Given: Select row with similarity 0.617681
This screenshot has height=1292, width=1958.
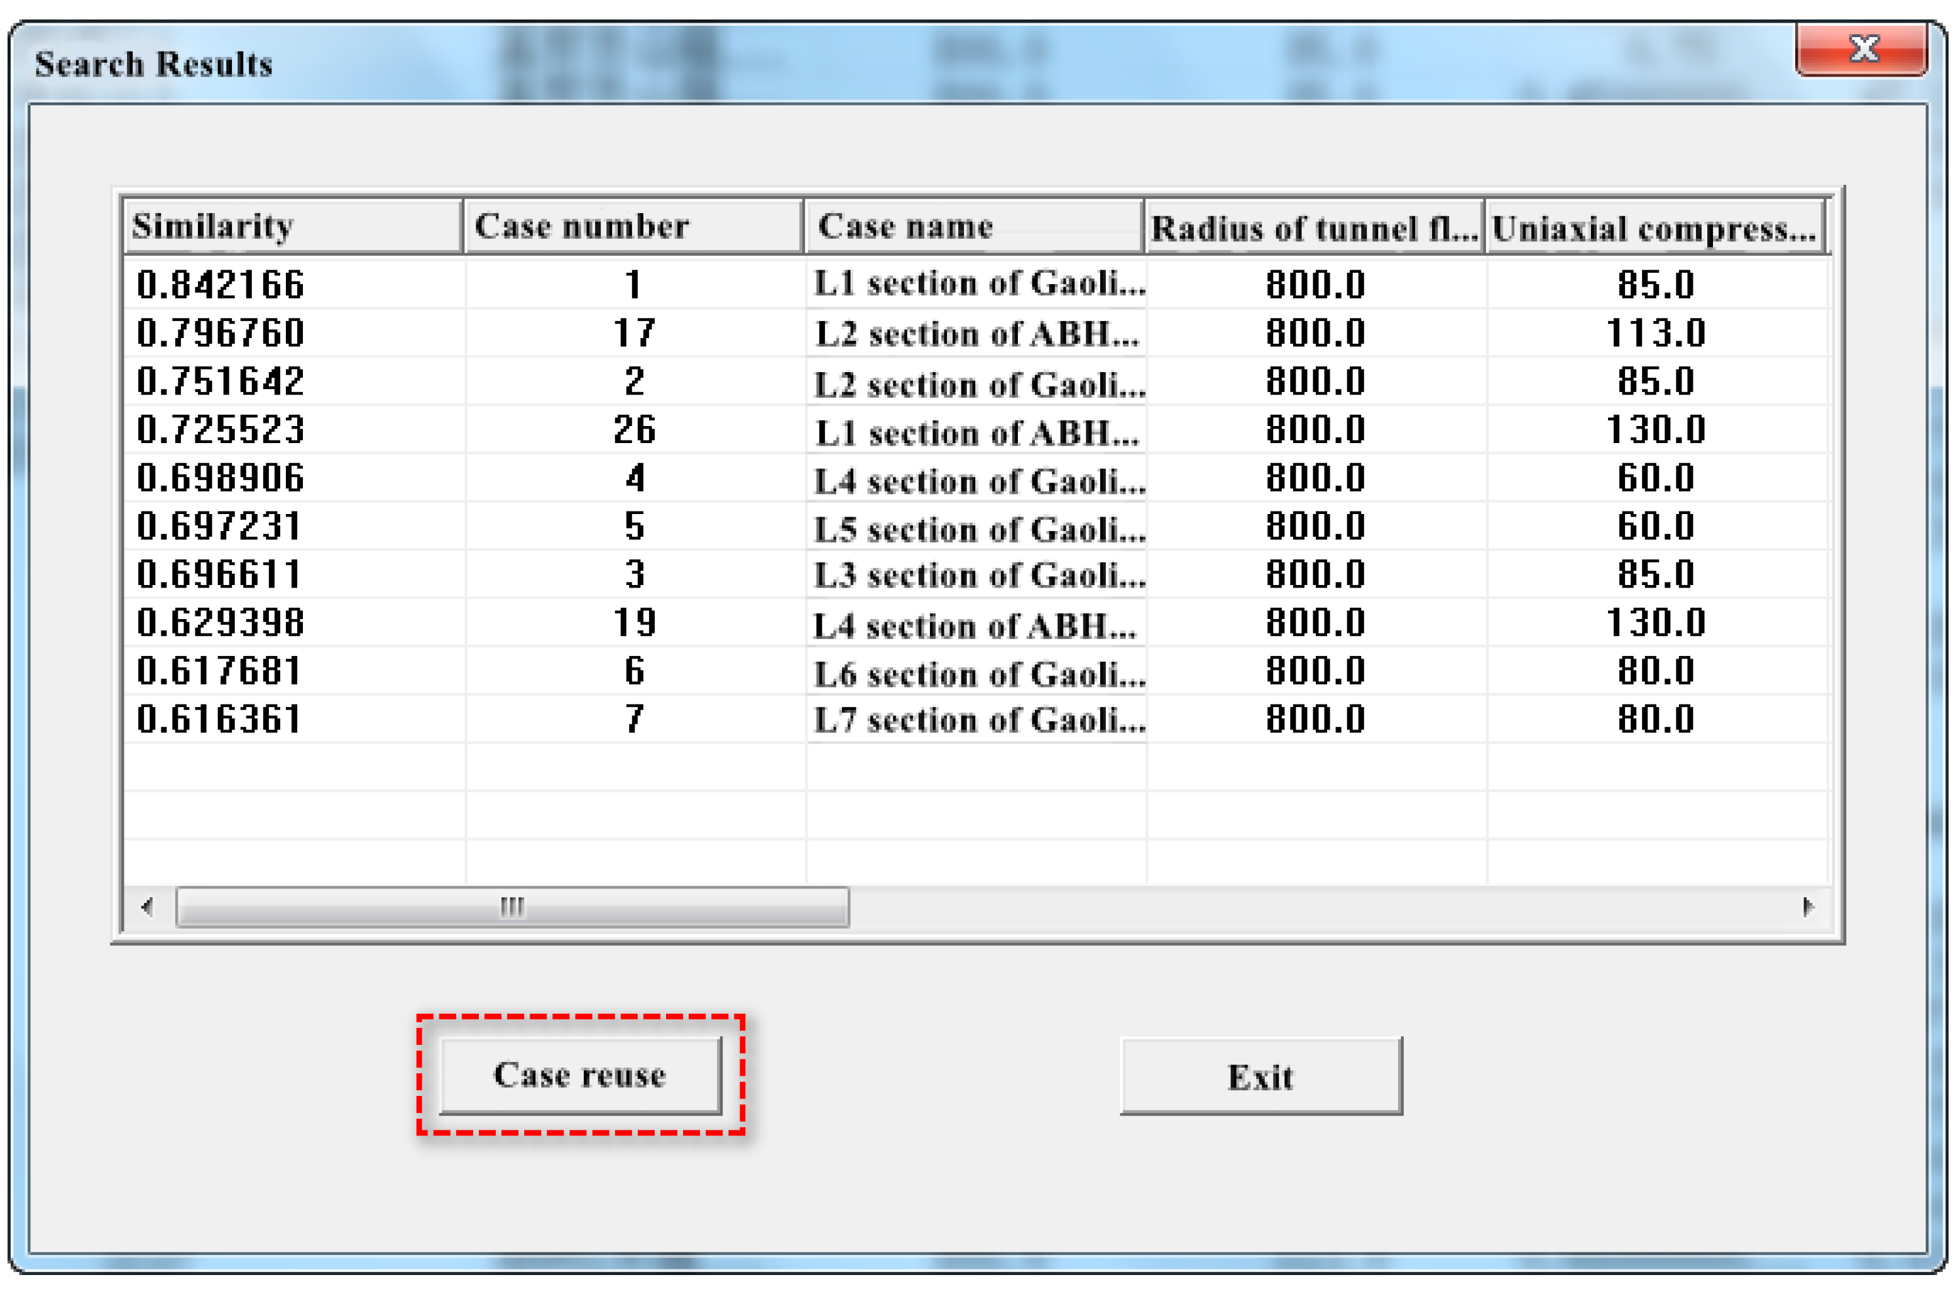Looking at the screenshot, I should tap(218, 671).
